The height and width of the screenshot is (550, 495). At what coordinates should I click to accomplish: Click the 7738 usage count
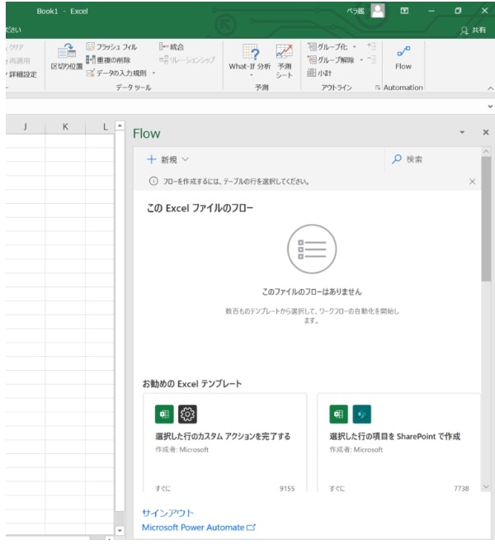[461, 488]
